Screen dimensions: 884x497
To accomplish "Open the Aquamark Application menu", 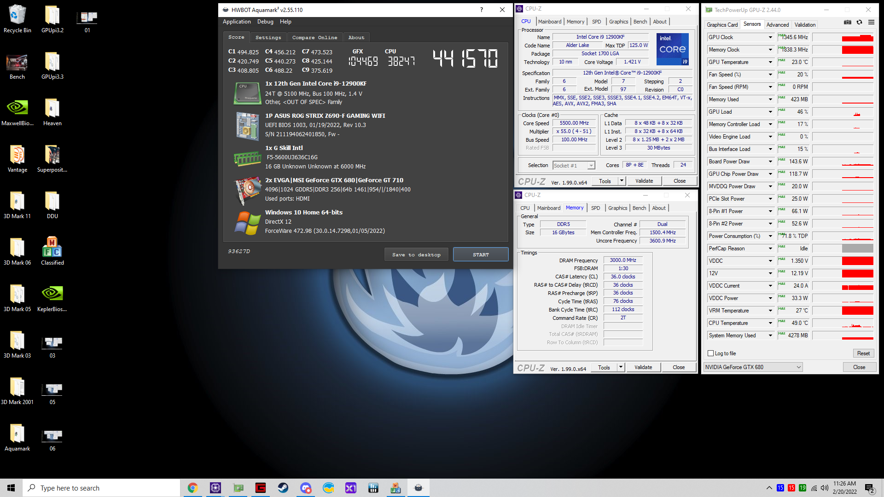I will pos(237,22).
